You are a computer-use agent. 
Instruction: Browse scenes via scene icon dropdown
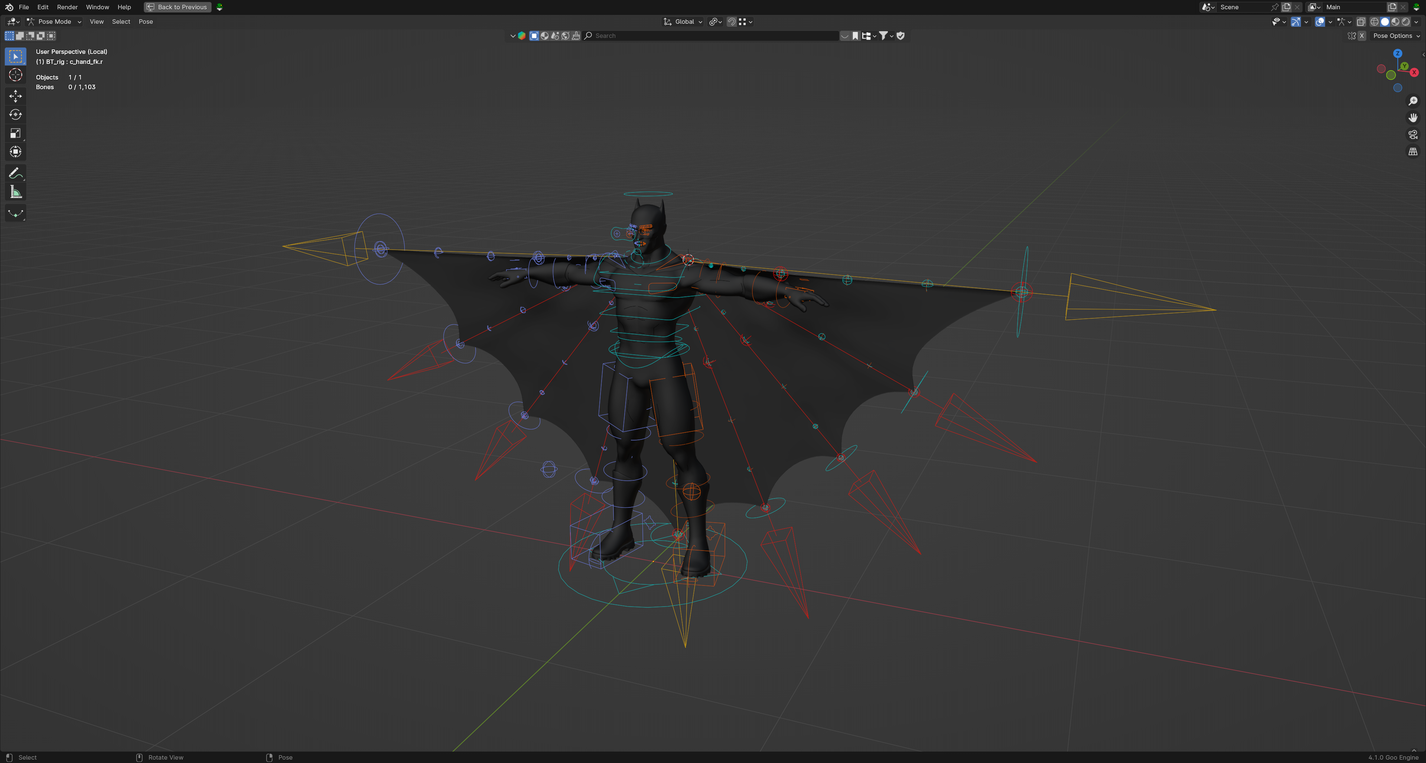pyautogui.click(x=1208, y=7)
